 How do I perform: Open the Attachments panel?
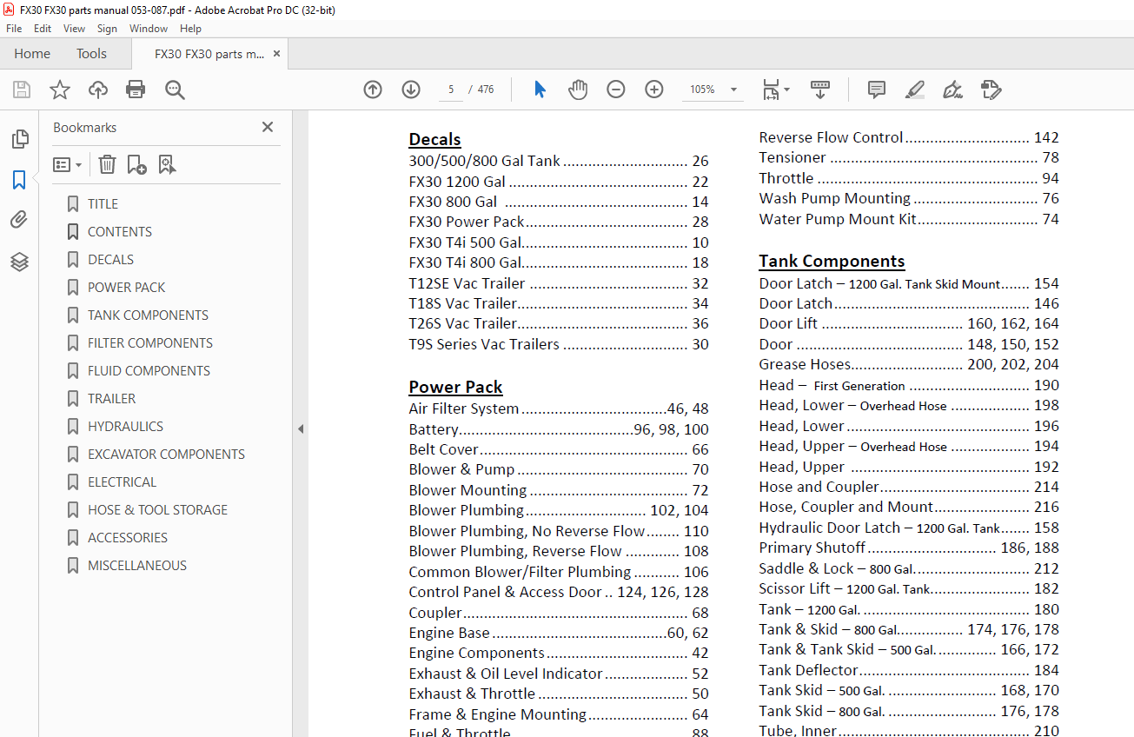pos(19,220)
